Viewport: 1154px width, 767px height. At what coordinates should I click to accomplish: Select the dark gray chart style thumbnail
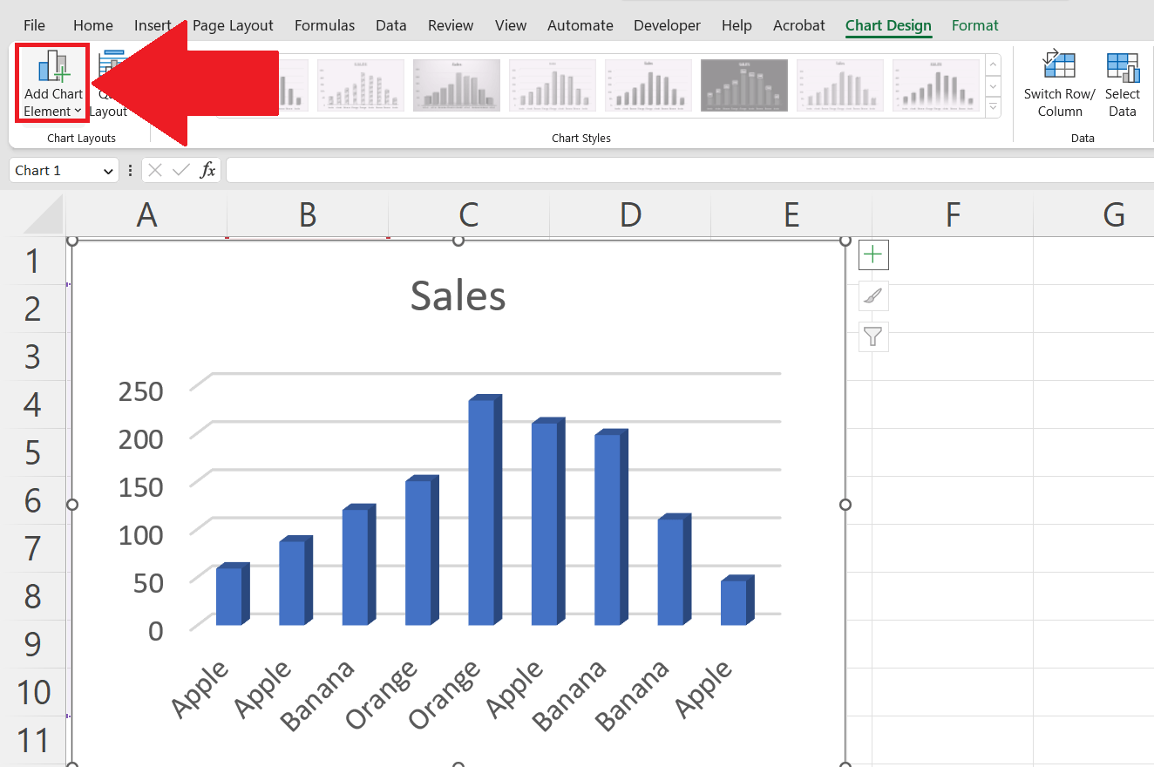[x=743, y=85]
